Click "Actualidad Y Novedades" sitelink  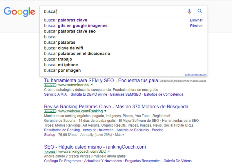(103, 161)
